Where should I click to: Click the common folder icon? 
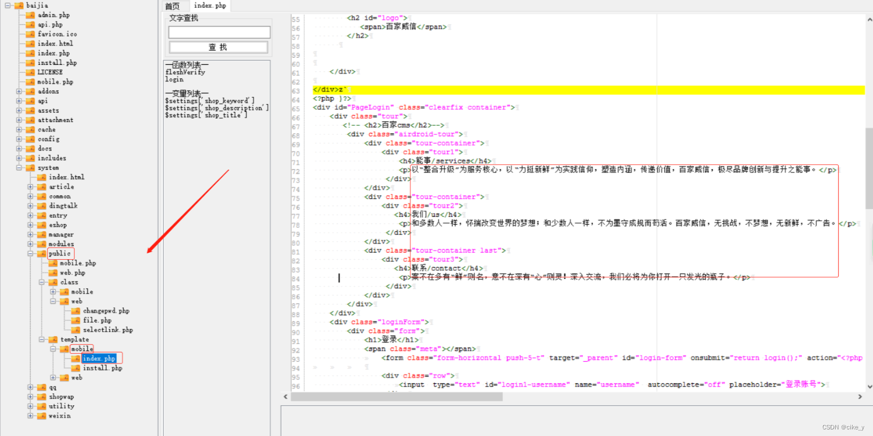tap(41, 196)
